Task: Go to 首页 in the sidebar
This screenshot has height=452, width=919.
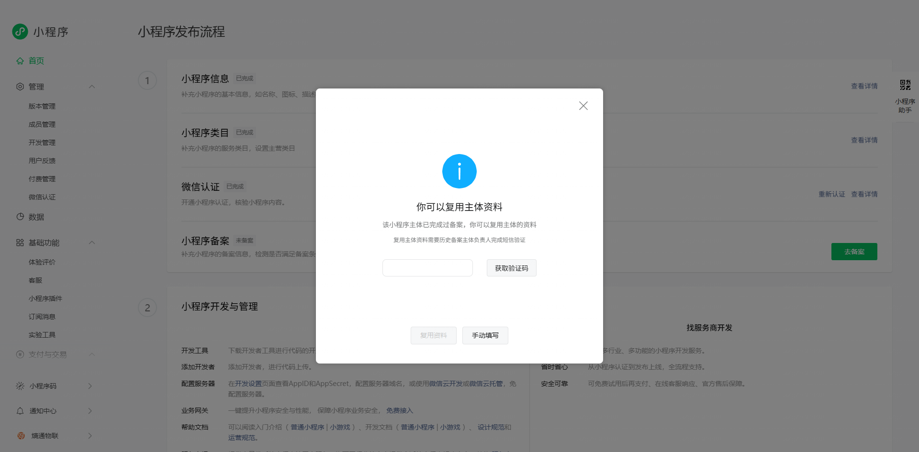Action: (x=36, y=61)
